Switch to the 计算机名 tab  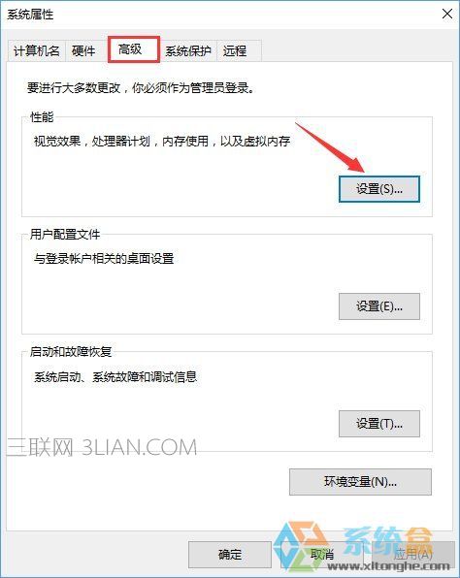37,50
